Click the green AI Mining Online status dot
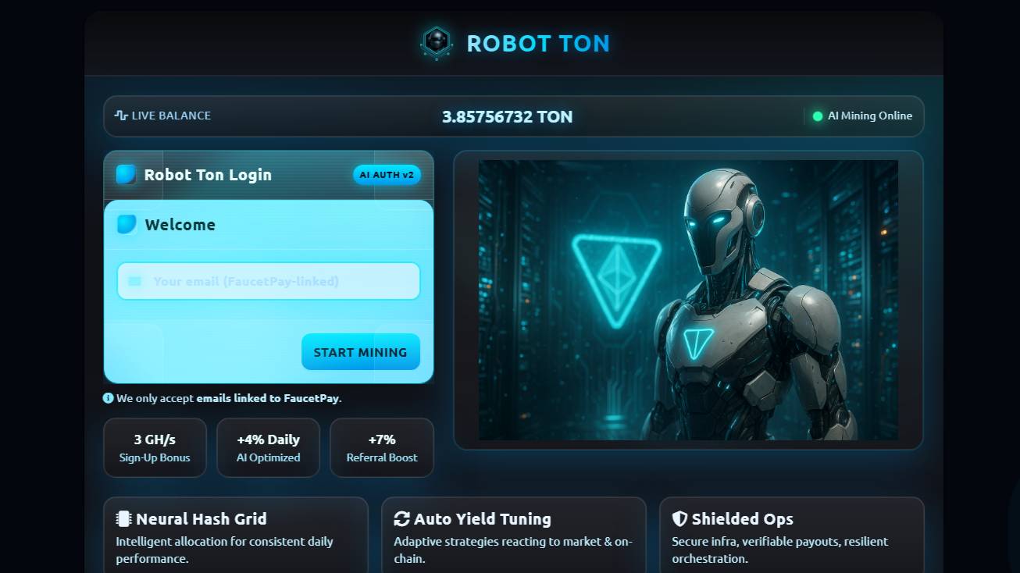Viewport: 1020px width, 573px height. 818,116
